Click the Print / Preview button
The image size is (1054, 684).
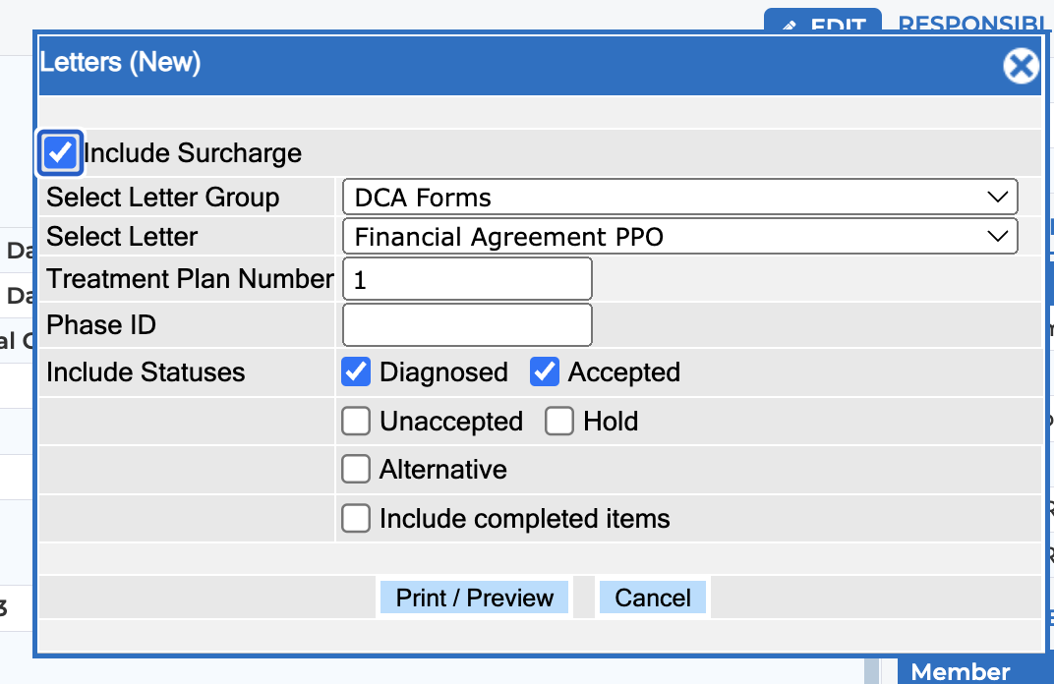(x=475, y=598)
